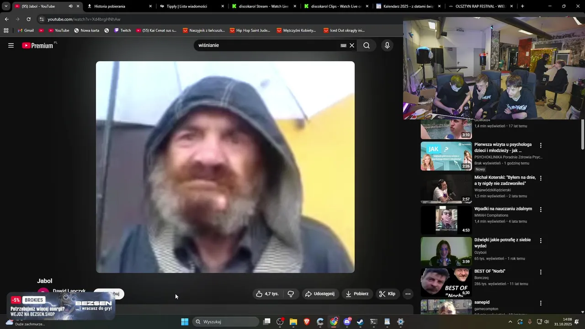Open 'Pierwsza wizyta u psychologa' thumbnail
The height and width of the screenshot is (329, 585).
coord(446,156)
